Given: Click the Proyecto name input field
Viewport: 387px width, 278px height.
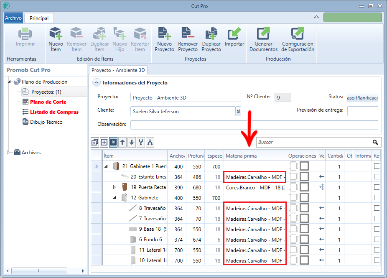Looking at the screenshot, I should pos(186,97).
